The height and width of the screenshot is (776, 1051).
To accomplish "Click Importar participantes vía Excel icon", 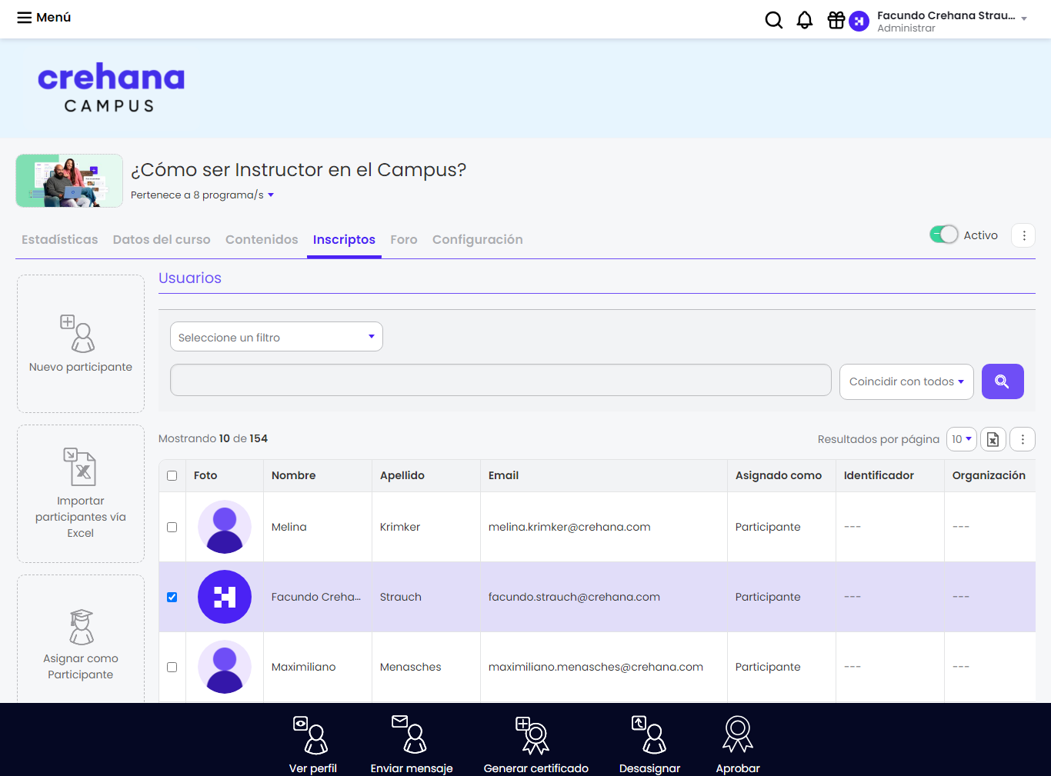I will point(79,467).
